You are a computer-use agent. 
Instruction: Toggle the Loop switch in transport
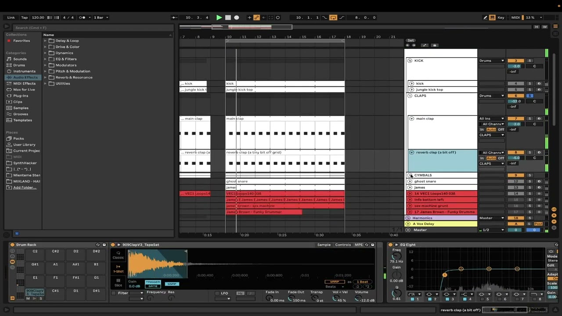point(333,18)
